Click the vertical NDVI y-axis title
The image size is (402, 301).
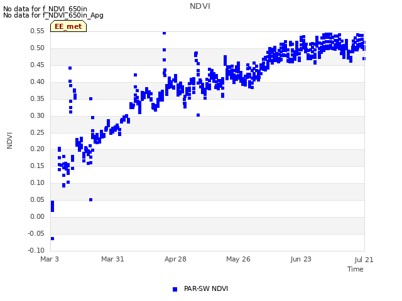click(x=9, y=140)
